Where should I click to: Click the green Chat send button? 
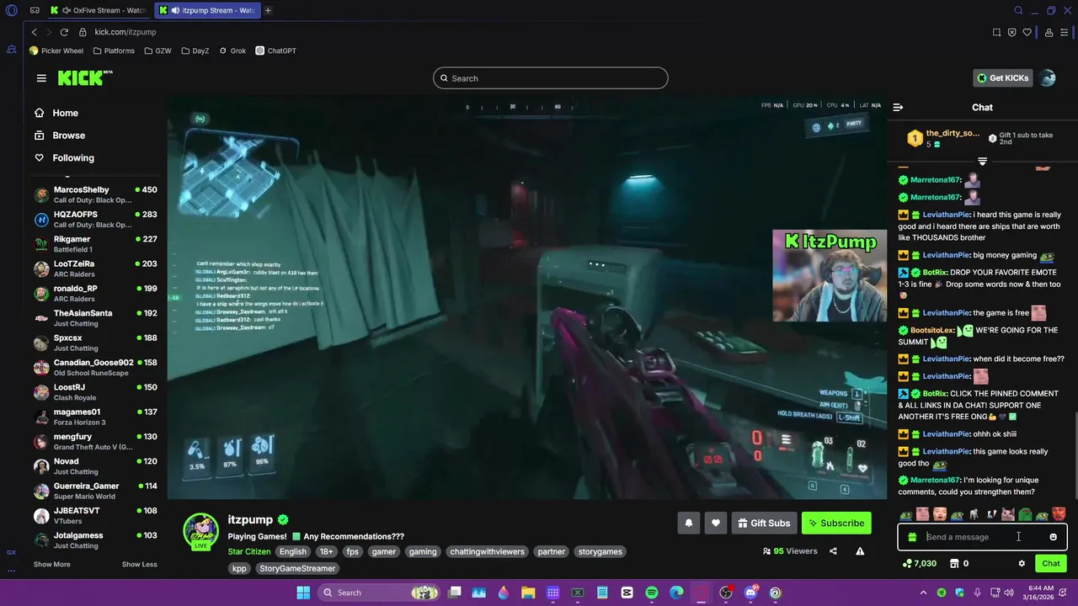(x=1051, y=563)
